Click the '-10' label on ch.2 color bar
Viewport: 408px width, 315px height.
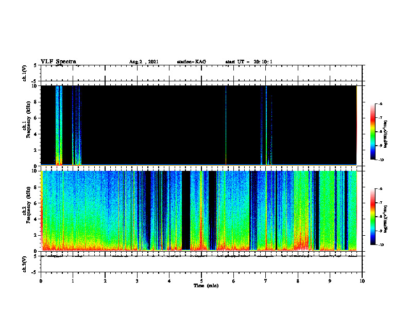click(x=381, y=245)
